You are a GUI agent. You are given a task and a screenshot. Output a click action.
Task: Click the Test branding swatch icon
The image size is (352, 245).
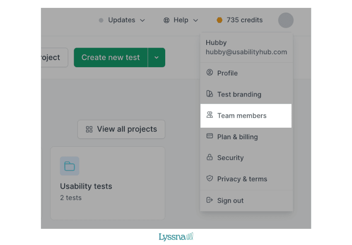pos(210,94)
